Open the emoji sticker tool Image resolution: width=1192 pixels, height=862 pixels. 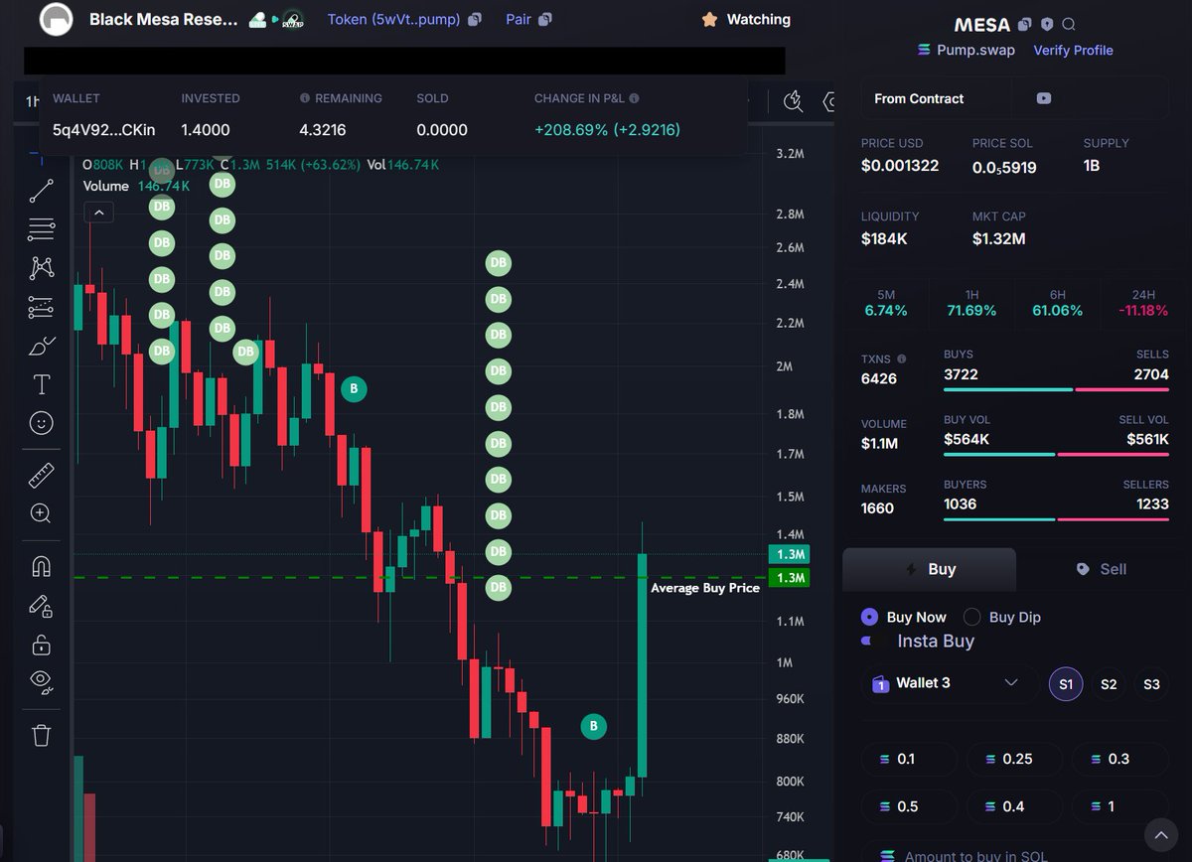pos(41,423)
